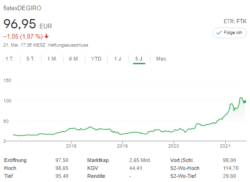Select the active 5 J. tab
Image resolution: width=250 pixels, height=182 pixels.
[139, 59]
